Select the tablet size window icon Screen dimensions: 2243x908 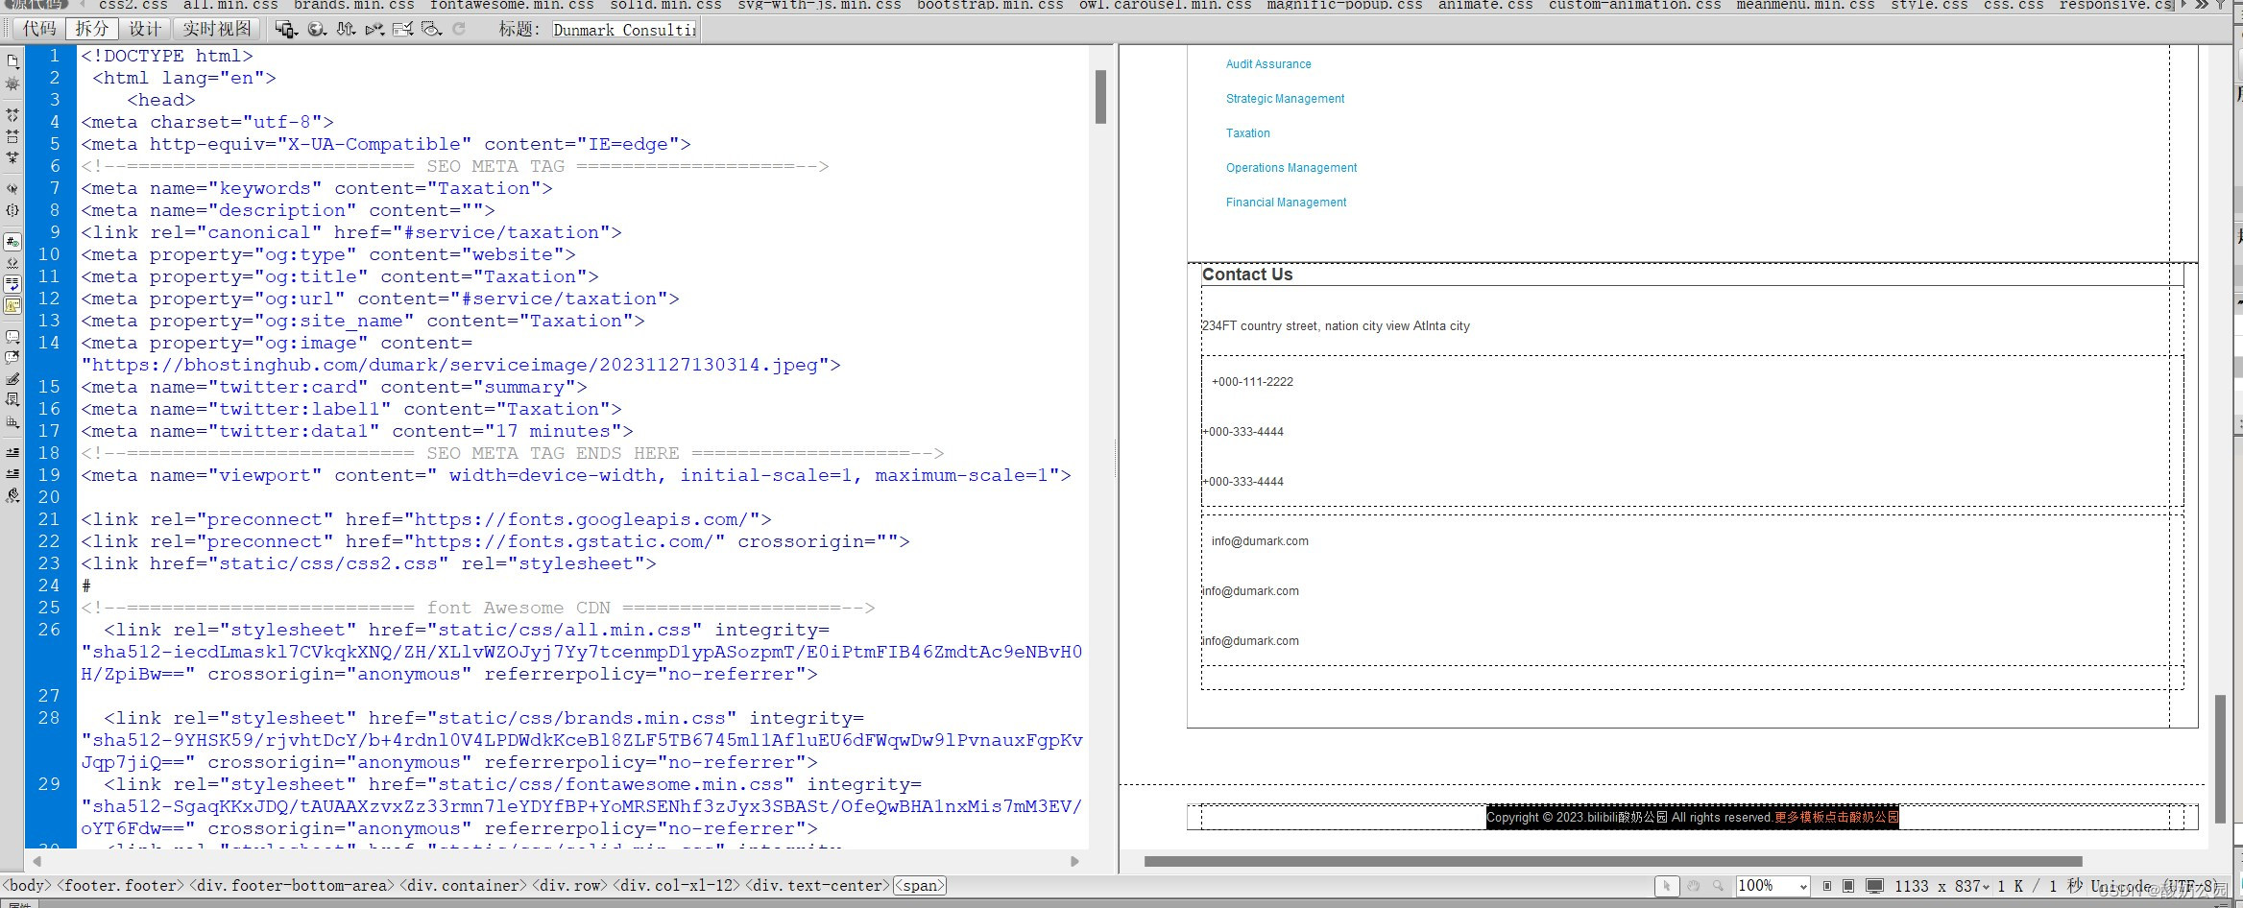click(x=1848, y=886)
